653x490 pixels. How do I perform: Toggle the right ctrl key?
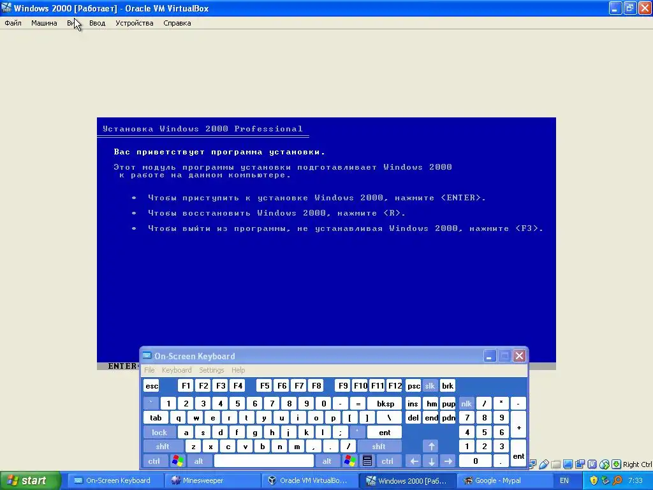[387, 461]
